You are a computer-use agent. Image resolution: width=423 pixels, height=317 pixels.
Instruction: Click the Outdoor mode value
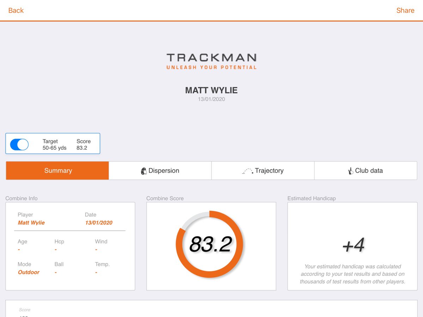[x=29, y=272]
